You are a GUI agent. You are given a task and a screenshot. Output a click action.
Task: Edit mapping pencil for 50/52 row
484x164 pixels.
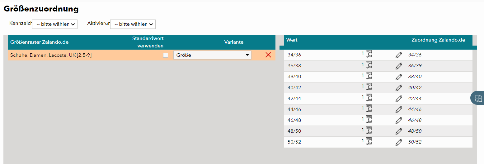point(399,142)
